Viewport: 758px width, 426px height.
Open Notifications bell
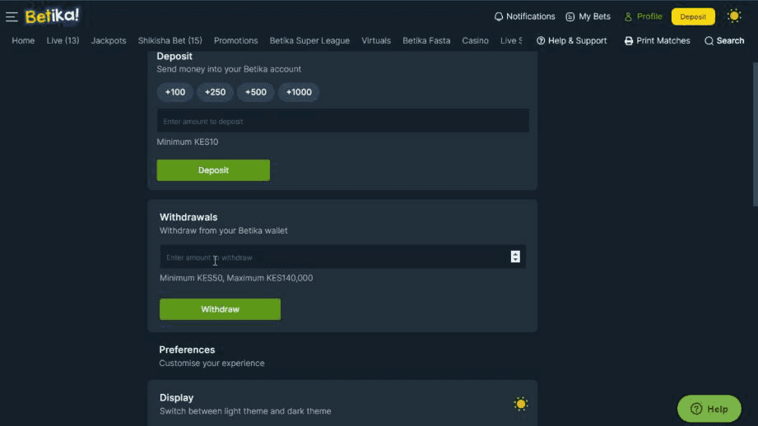[x=524, y=16]
